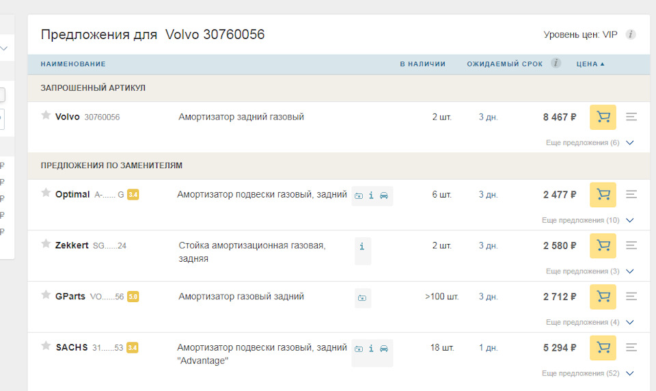The width and height of the screenshot is (656, 391).
Task: Add Optimal 2 477 ₽ item to cart
Action: tap(603, 195)
